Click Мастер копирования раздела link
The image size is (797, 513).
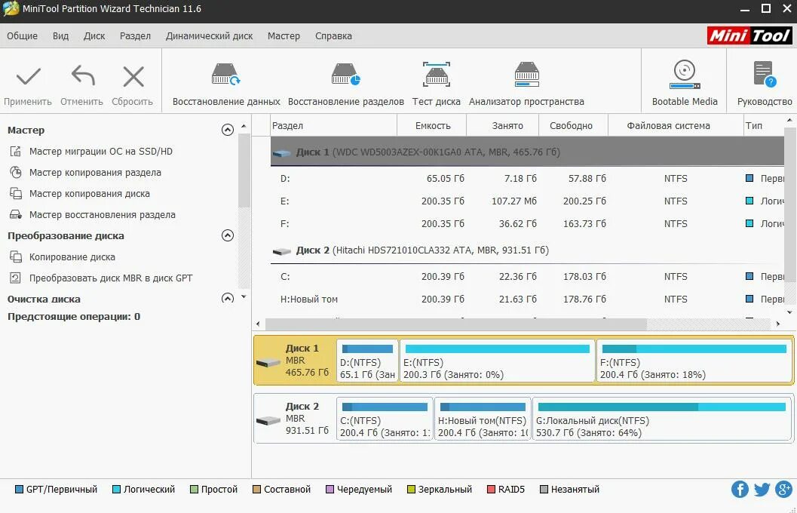[95, 172]
